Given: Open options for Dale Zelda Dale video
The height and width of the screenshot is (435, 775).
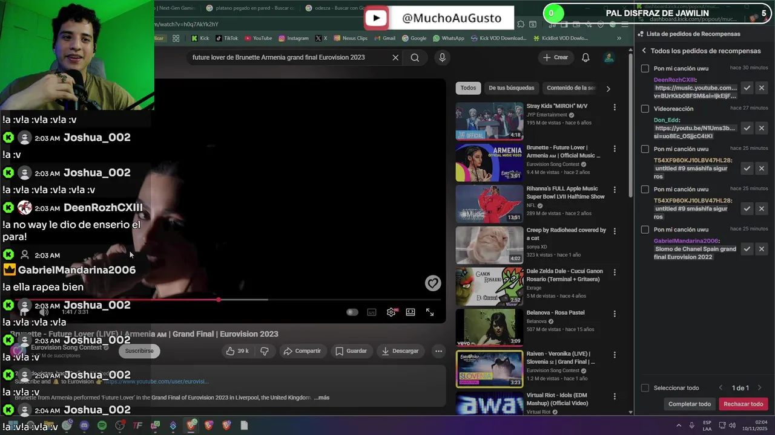Looking at the screenshot, I should point(615,272).
